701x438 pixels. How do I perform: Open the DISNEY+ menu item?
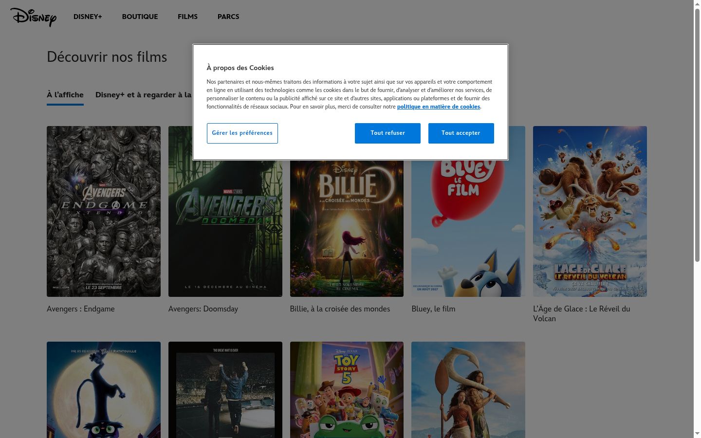(88, 17)
